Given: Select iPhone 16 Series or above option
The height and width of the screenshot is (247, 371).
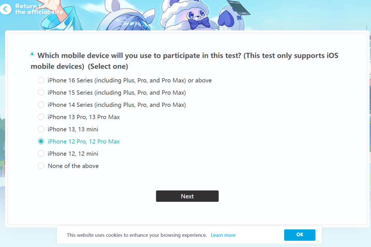Looking at the screenshot, I should pos(41,80).
